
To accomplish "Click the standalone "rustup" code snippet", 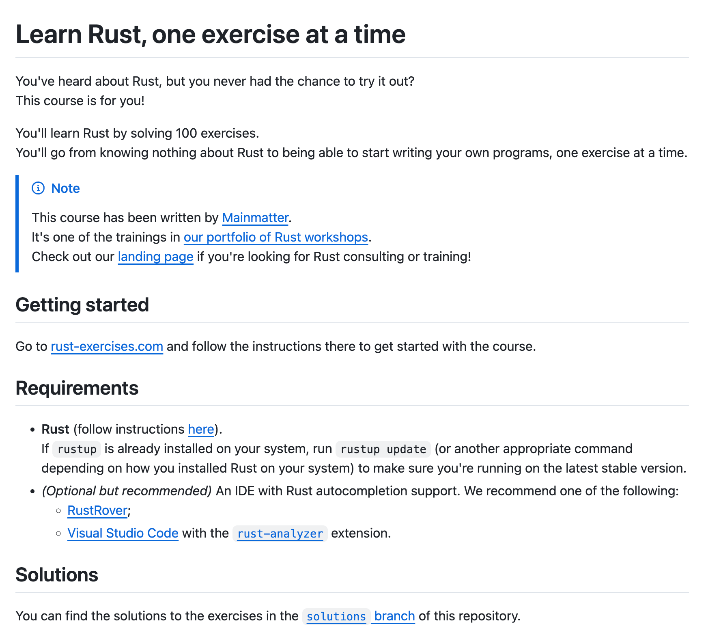I will (77, 449).
